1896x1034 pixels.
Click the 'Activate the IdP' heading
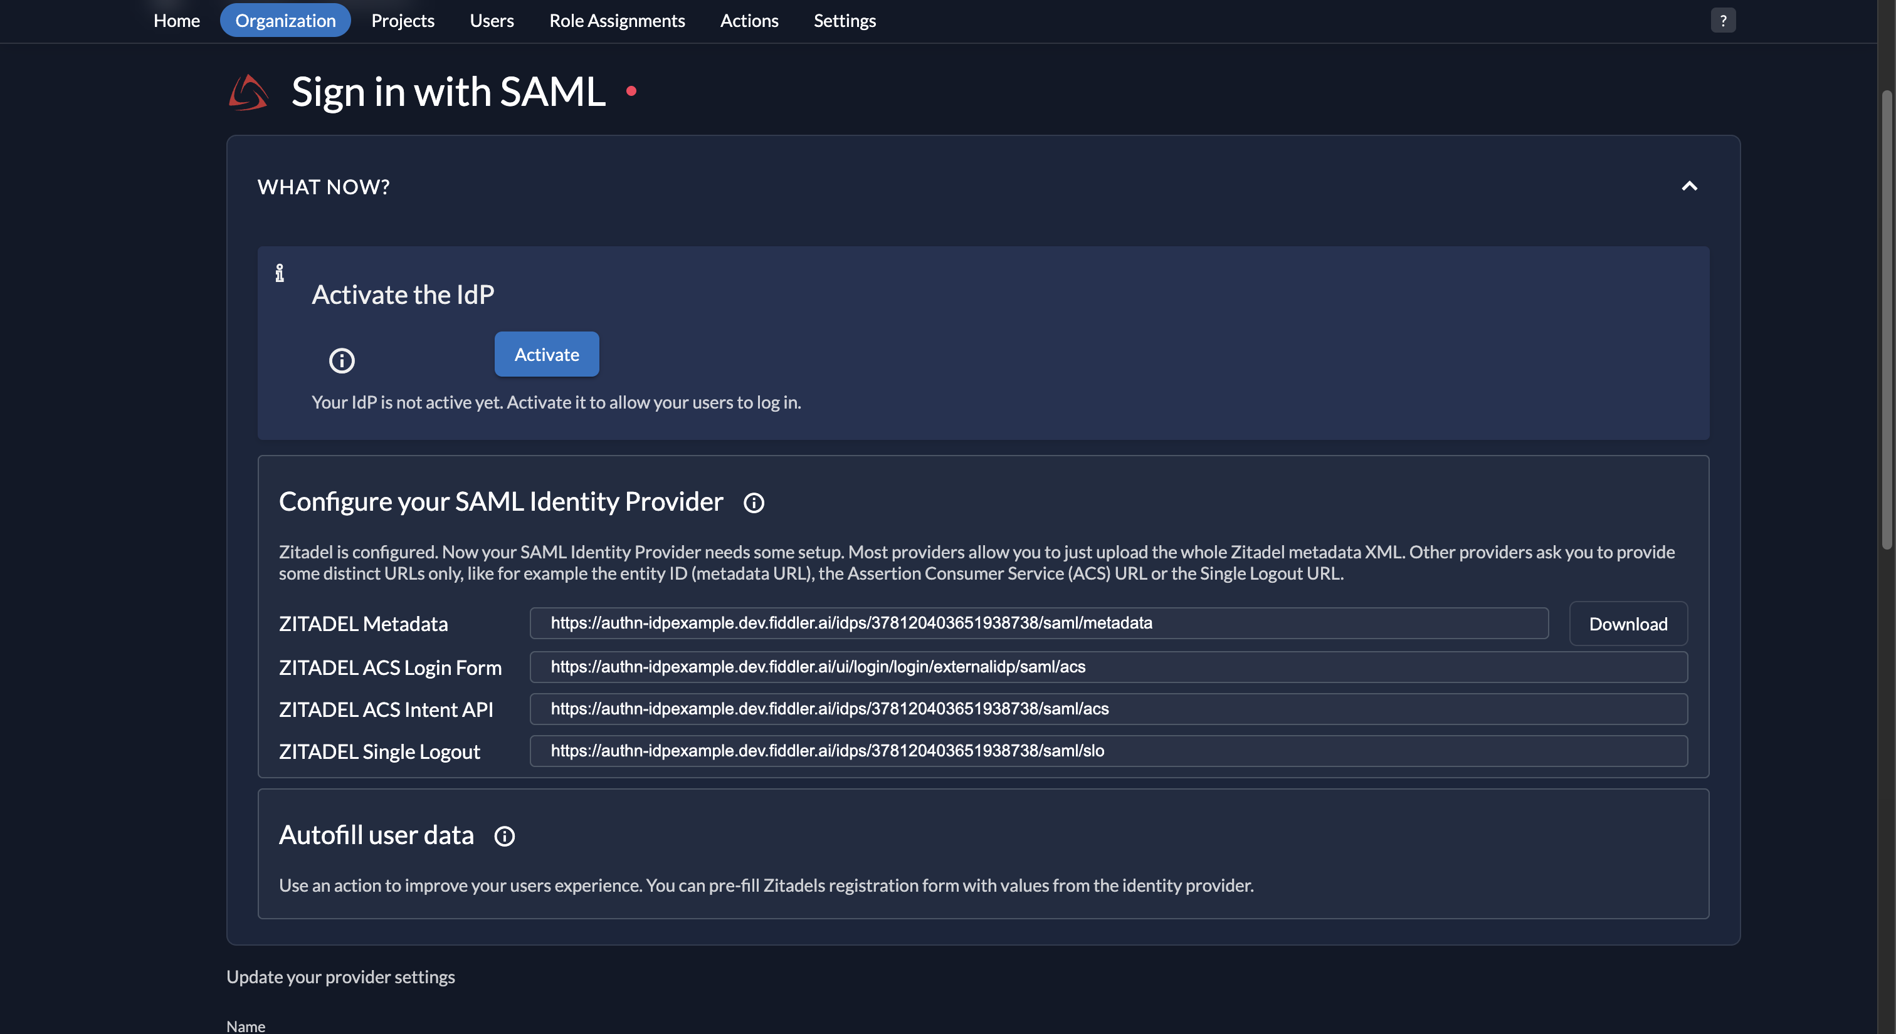(x=403, y=294)
